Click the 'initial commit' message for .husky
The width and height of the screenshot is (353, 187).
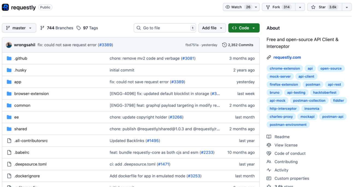pyautogui.click(x=122, y=70)
